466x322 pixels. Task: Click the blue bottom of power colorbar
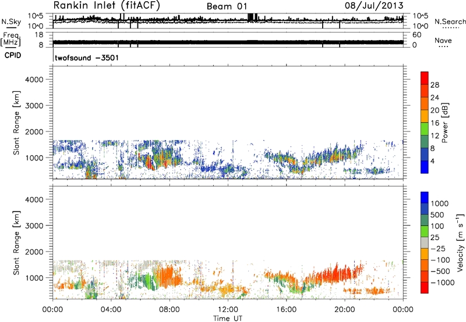pyautogui.click(x=425, y=167)
